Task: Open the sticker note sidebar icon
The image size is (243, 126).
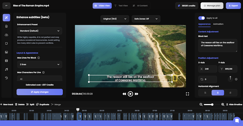Action: pos(6,43)
